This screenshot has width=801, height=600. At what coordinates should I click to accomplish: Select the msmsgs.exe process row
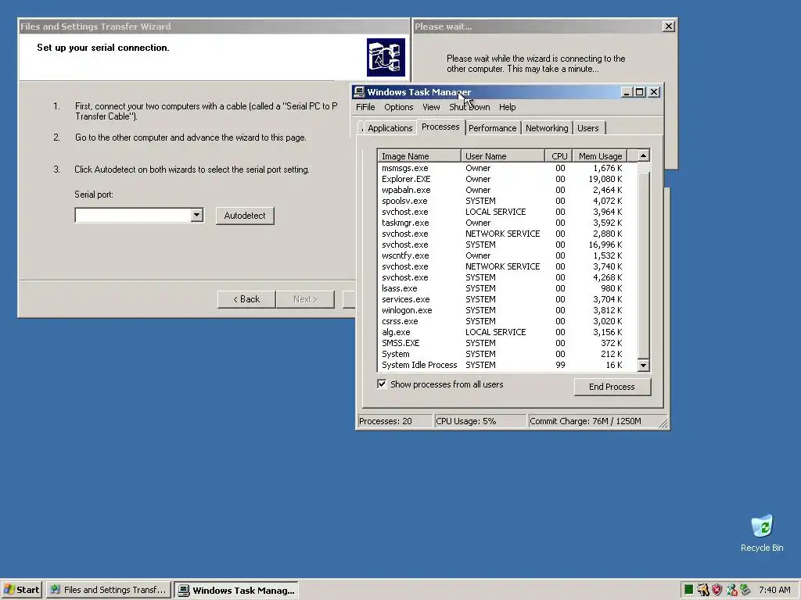(507, 168)
